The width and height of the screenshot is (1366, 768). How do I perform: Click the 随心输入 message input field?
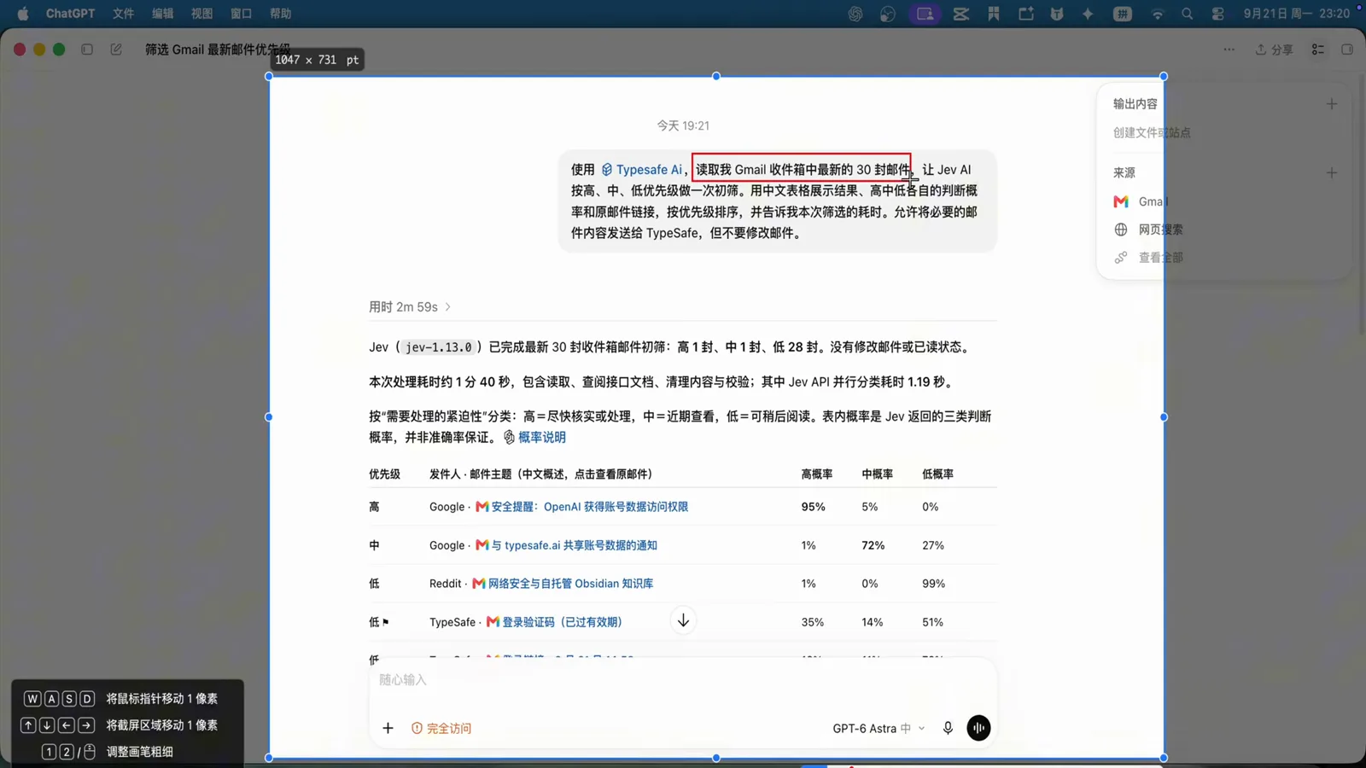[x=683, y=680]
